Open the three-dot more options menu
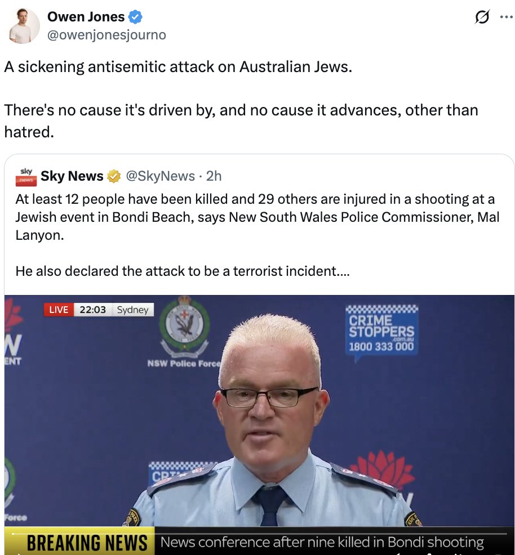 (x=507, y=17)
